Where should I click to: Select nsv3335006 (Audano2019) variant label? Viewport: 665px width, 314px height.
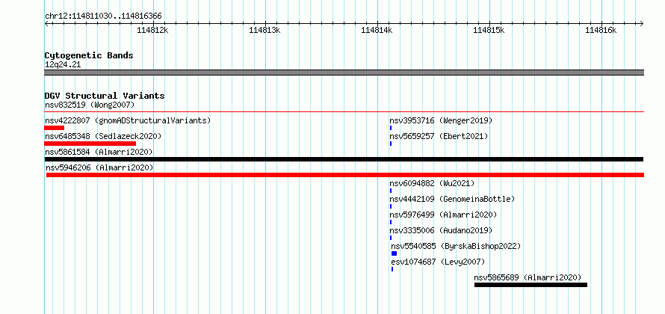click(x=441, y=230)
